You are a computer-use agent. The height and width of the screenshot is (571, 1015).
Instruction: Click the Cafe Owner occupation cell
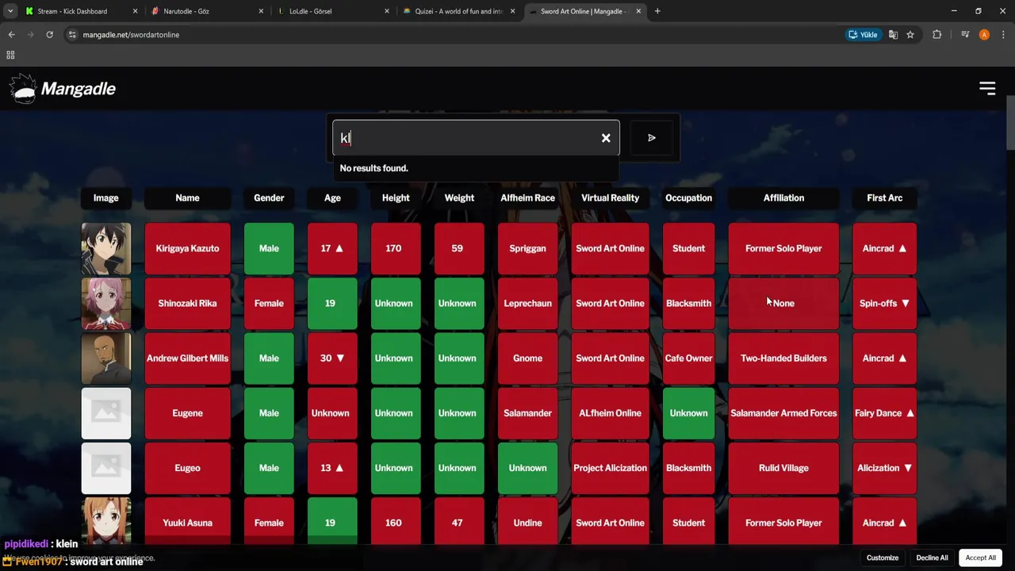click(688, 358)
